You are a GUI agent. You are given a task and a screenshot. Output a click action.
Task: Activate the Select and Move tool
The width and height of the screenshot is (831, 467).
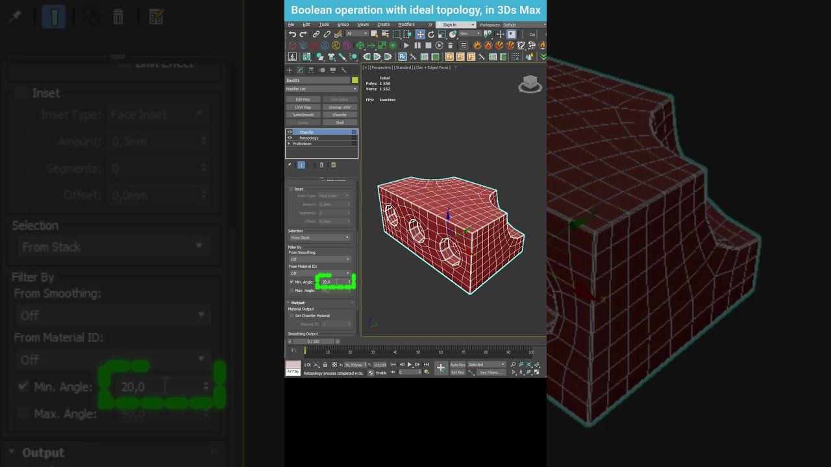pos(421,34)
